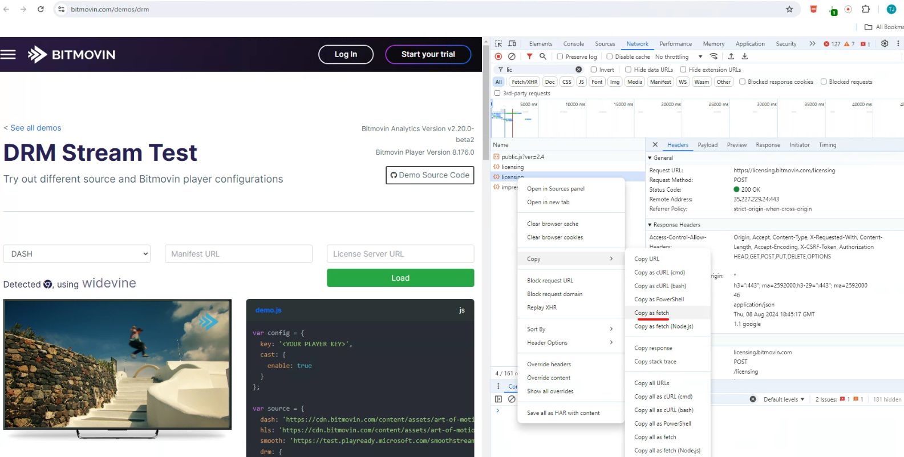Clear the network log
Screen dimensions: 904x457
(x=512, y=56)
